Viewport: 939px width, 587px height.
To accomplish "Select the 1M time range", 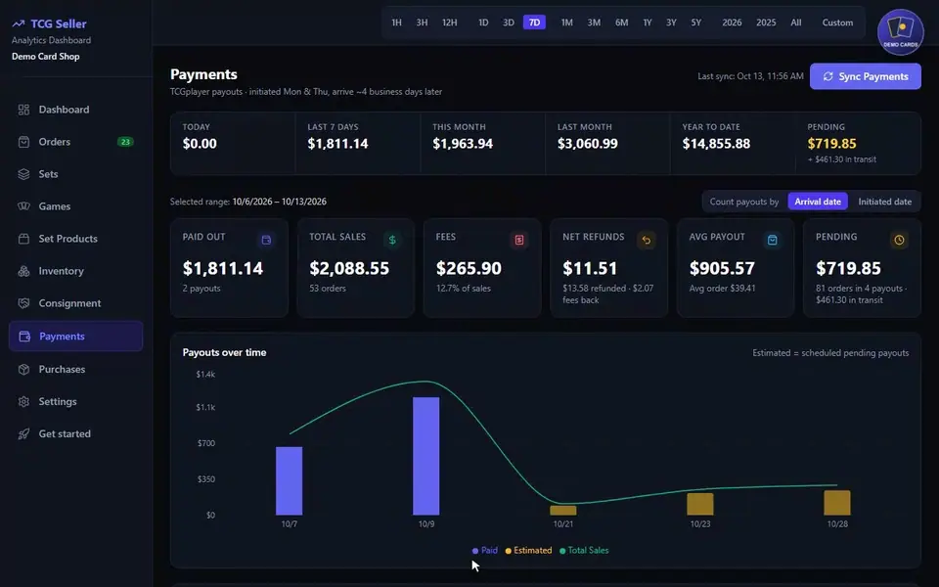I will click(x=566, y=23).
